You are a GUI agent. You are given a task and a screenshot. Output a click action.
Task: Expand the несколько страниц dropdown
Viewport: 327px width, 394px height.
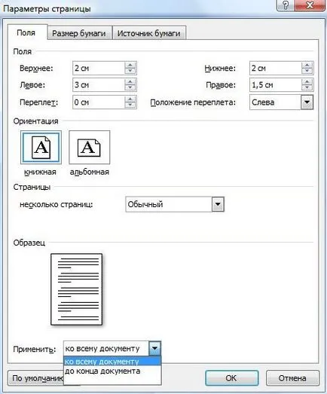coord(218,204)
